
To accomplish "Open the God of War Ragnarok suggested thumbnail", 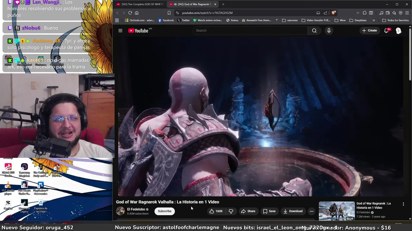I will coord(337,211).
